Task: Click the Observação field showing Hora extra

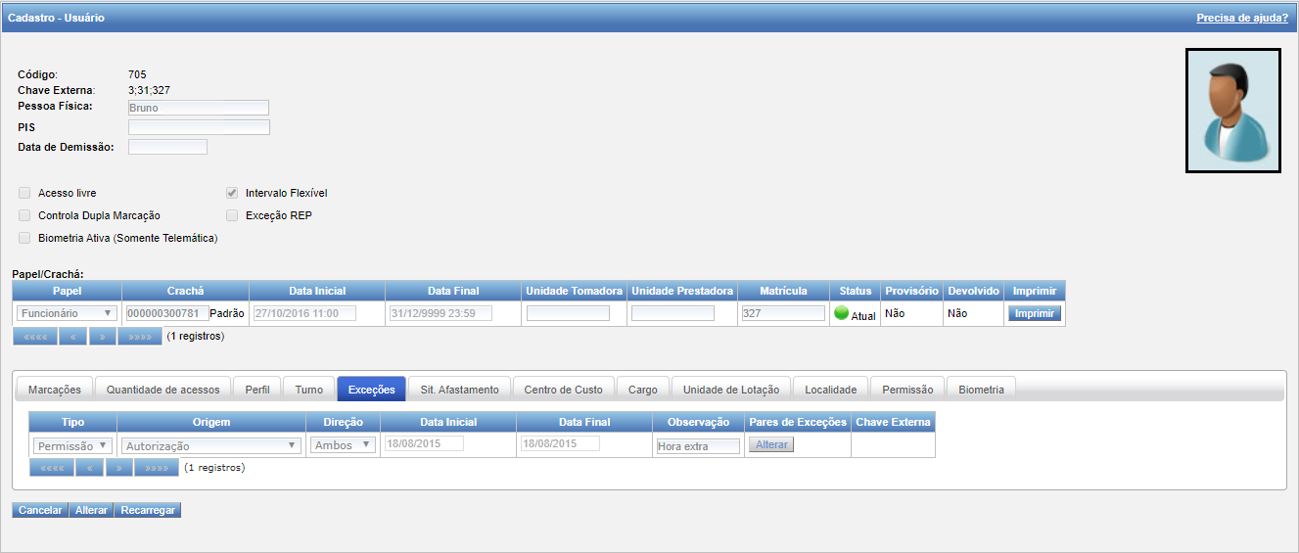Action: (x=698, y=445)
